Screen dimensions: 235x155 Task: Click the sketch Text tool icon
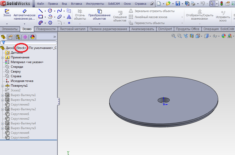click(69, 17)
